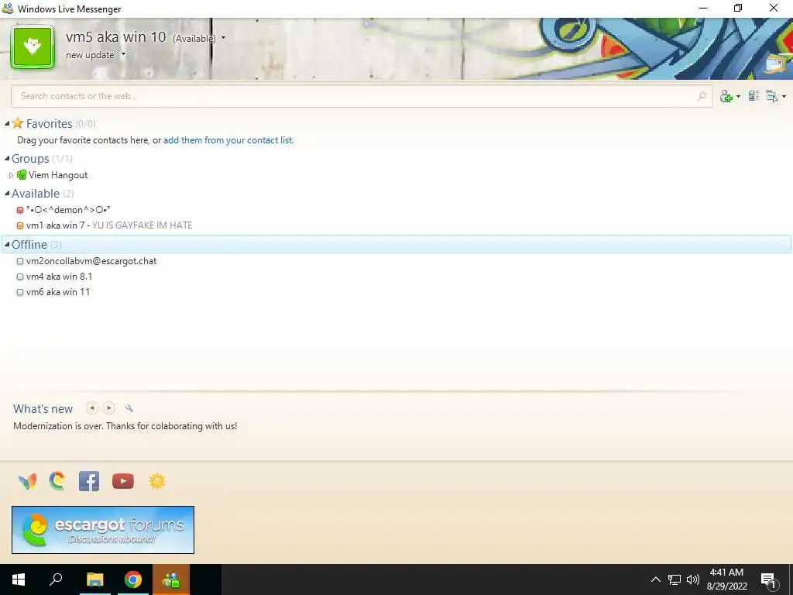Image resolution: width=793 pixels, height=595 pixels.
Task: Select contact 'vm2oncollabvm@escargot.chat'
Action: coord(91,261)
